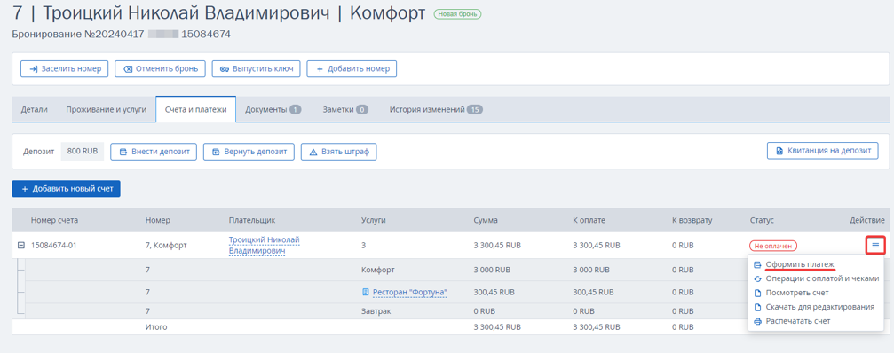
Task: Click 'Добавить номер' button
Action: point(352,69)
